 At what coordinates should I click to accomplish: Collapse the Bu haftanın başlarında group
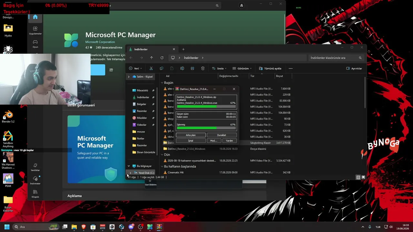click(x=162, y=167)
